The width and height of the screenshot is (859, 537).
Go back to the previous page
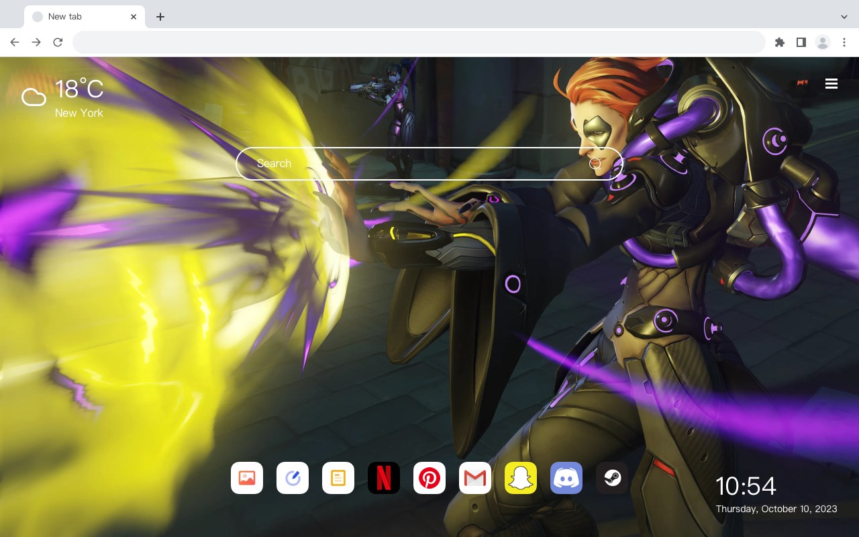point(15,42)
